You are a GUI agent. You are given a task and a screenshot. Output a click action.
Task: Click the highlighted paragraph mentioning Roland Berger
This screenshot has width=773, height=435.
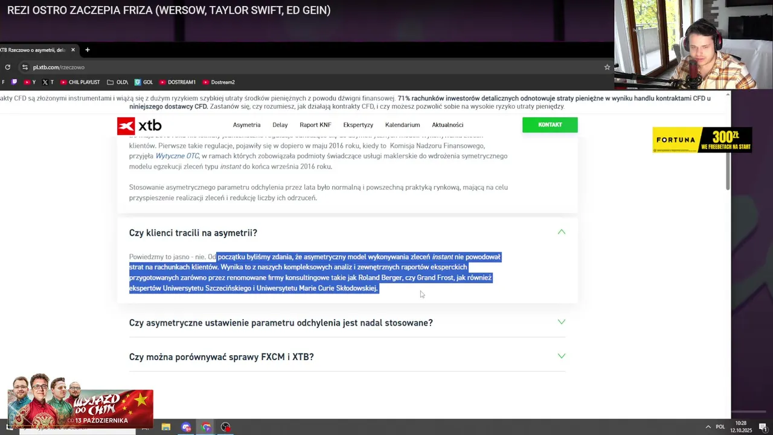point(315,272)
